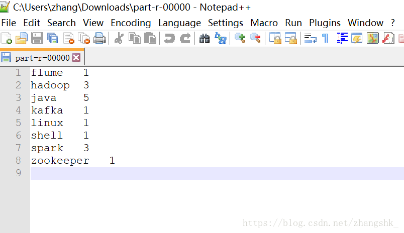Click the word 'hadoop' on line 2

click(50, 85)
